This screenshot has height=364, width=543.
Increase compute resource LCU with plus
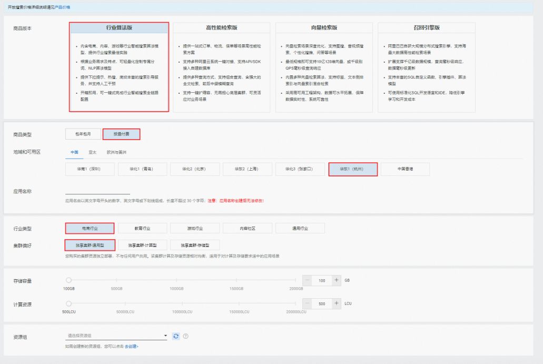[336, 303]
